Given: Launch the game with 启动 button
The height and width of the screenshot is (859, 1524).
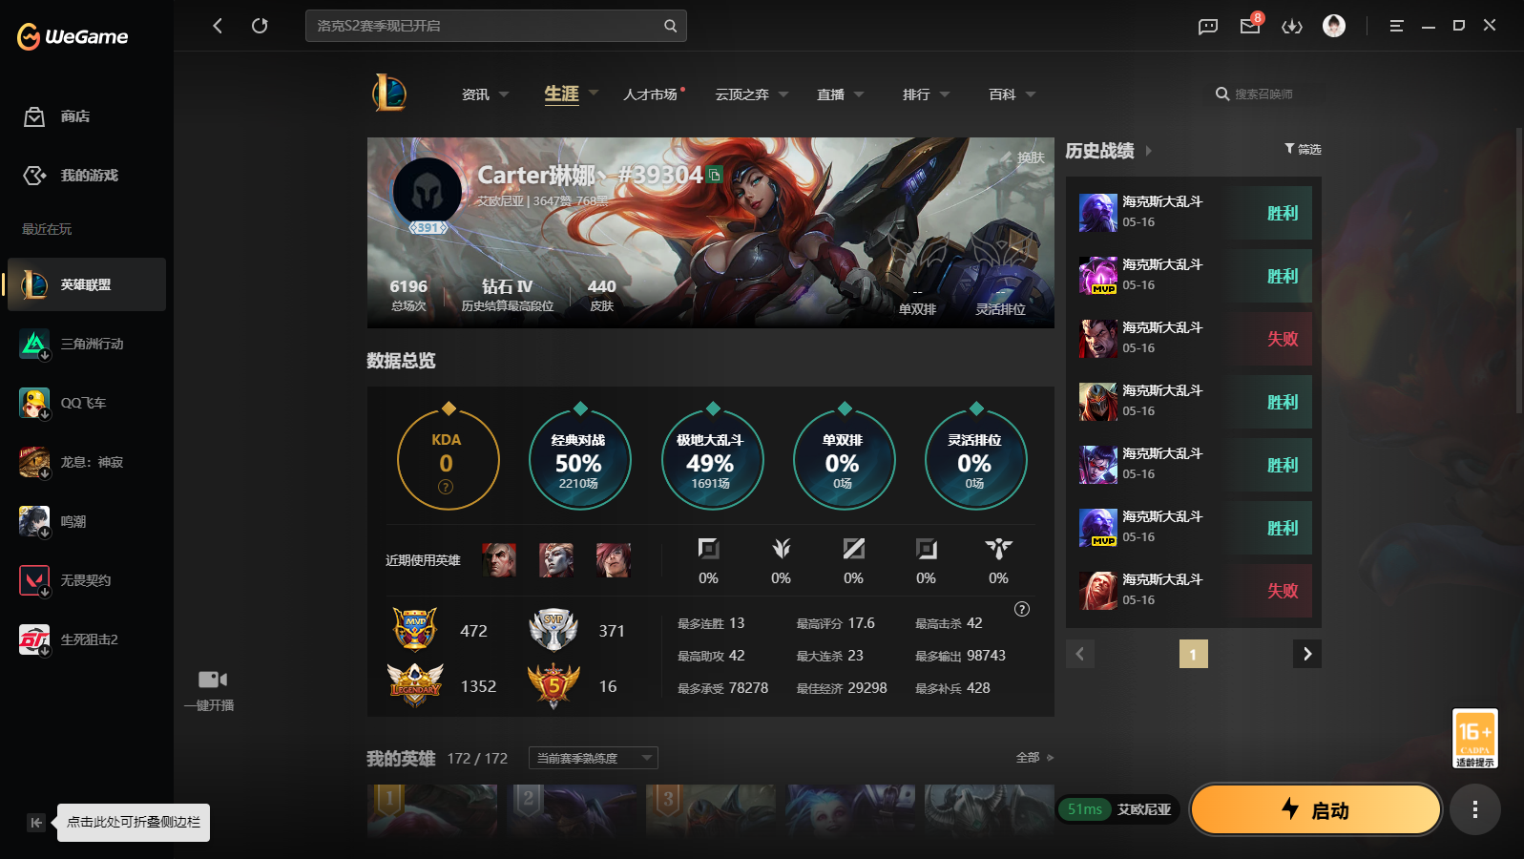Looking at the screenshot, I should click(1316, 809).
